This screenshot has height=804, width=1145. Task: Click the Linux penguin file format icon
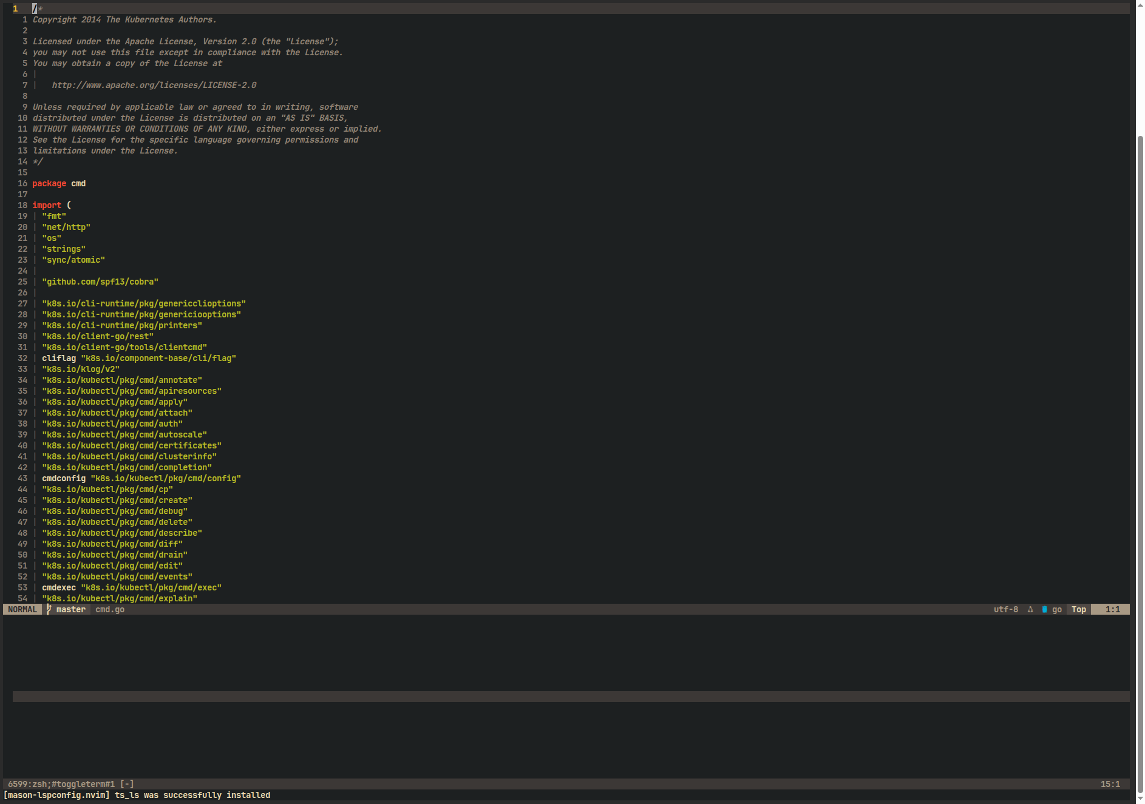1030,609
